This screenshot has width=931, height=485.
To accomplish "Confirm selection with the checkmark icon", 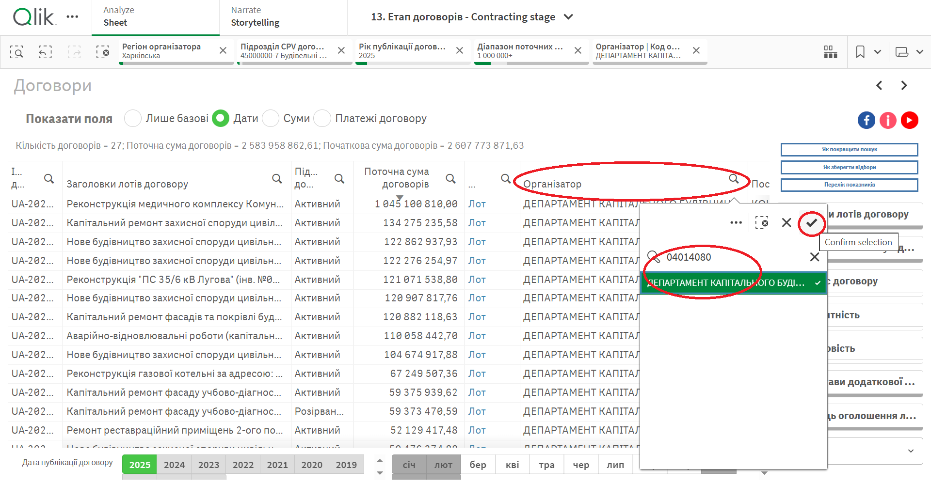I will tap(812, 223).
